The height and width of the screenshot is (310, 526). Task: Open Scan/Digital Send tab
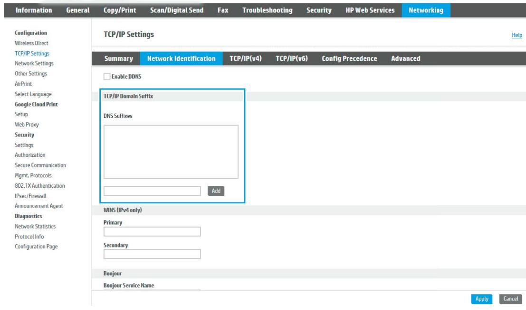pyautogui.click(x=177, y=10)
